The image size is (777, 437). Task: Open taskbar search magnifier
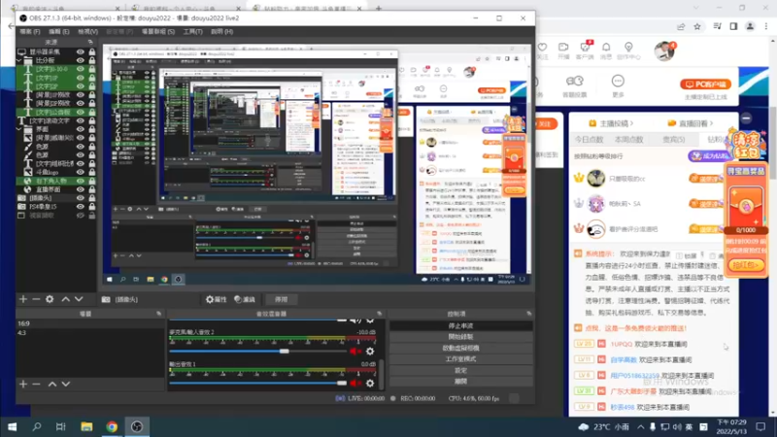click(37, 426)
